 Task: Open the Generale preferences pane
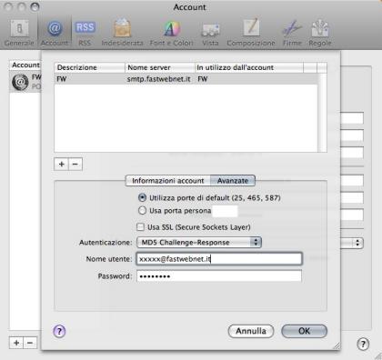click(19, 33)
